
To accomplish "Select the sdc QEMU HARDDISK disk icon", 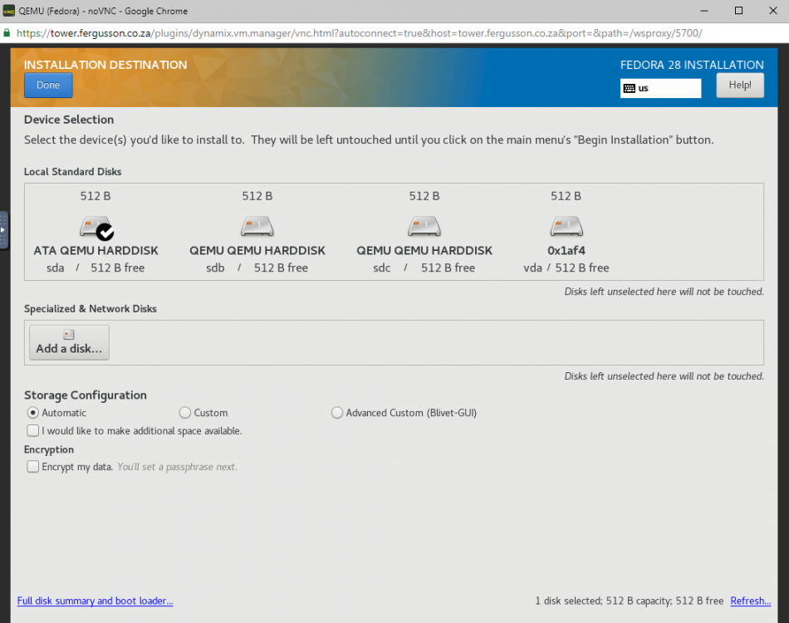I will tap(424, 227).
